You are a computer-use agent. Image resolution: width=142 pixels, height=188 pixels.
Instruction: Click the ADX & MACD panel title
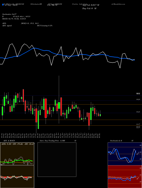click(9, 141)
